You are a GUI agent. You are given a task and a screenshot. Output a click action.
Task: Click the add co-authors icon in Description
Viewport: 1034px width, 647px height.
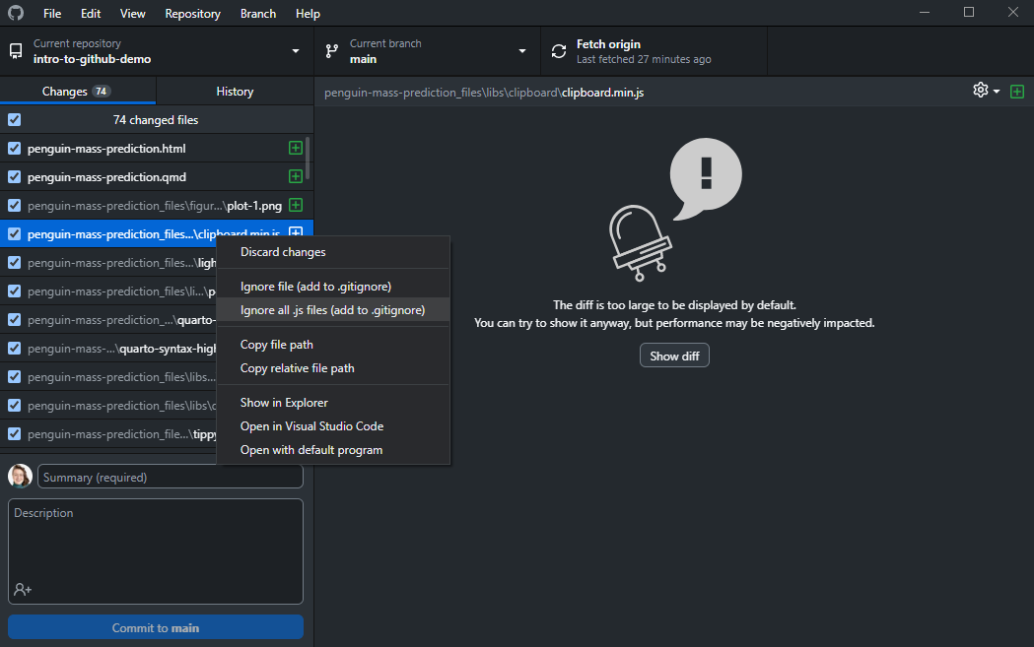pos(22,589)
